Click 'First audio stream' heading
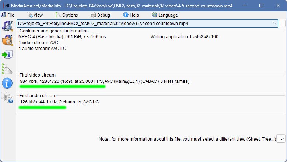This screenshot has width=287, height=162. (38, 96)
